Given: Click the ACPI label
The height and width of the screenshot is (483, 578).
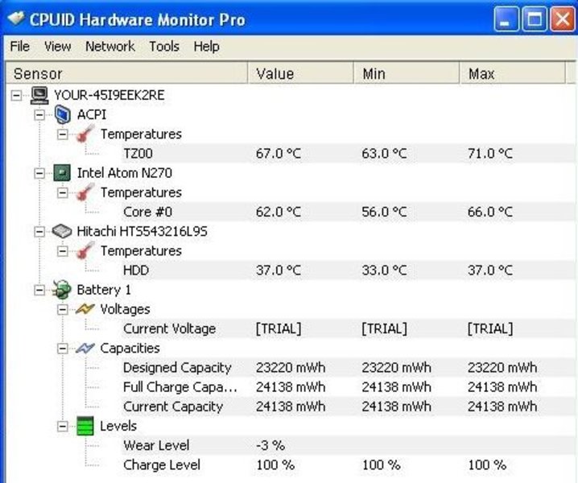Looking at the screenshot, I should pyautogui.click(x=92, y=114).
